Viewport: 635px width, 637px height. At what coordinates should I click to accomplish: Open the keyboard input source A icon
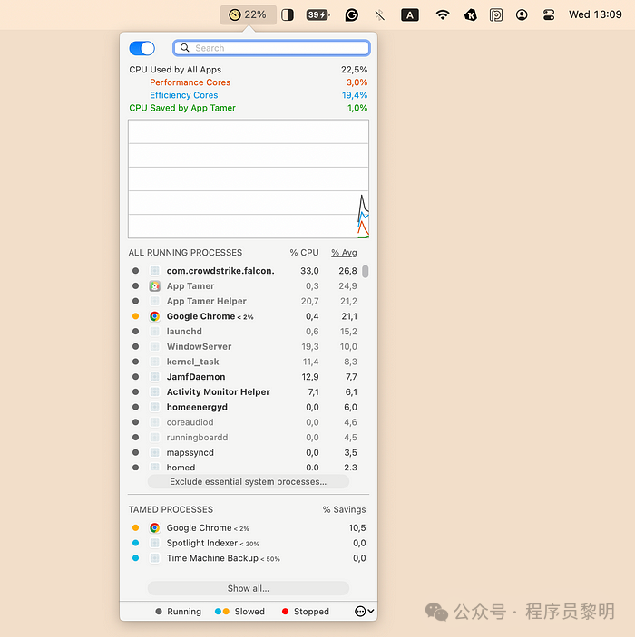[x=410, y=15]
